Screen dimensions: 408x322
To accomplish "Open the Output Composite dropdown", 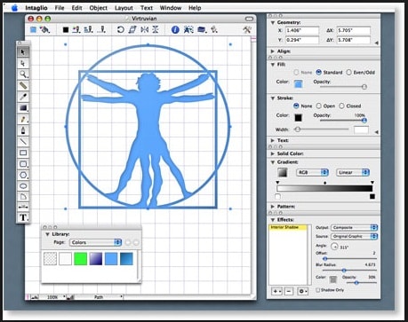I will pos(354,227).
